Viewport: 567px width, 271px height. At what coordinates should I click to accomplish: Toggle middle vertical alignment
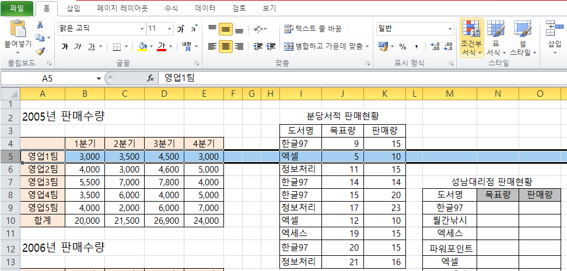[x=226, y=29]
